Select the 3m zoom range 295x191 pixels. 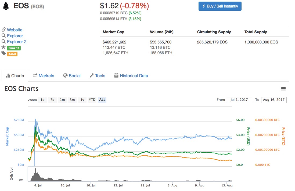(x=72, y=100)
